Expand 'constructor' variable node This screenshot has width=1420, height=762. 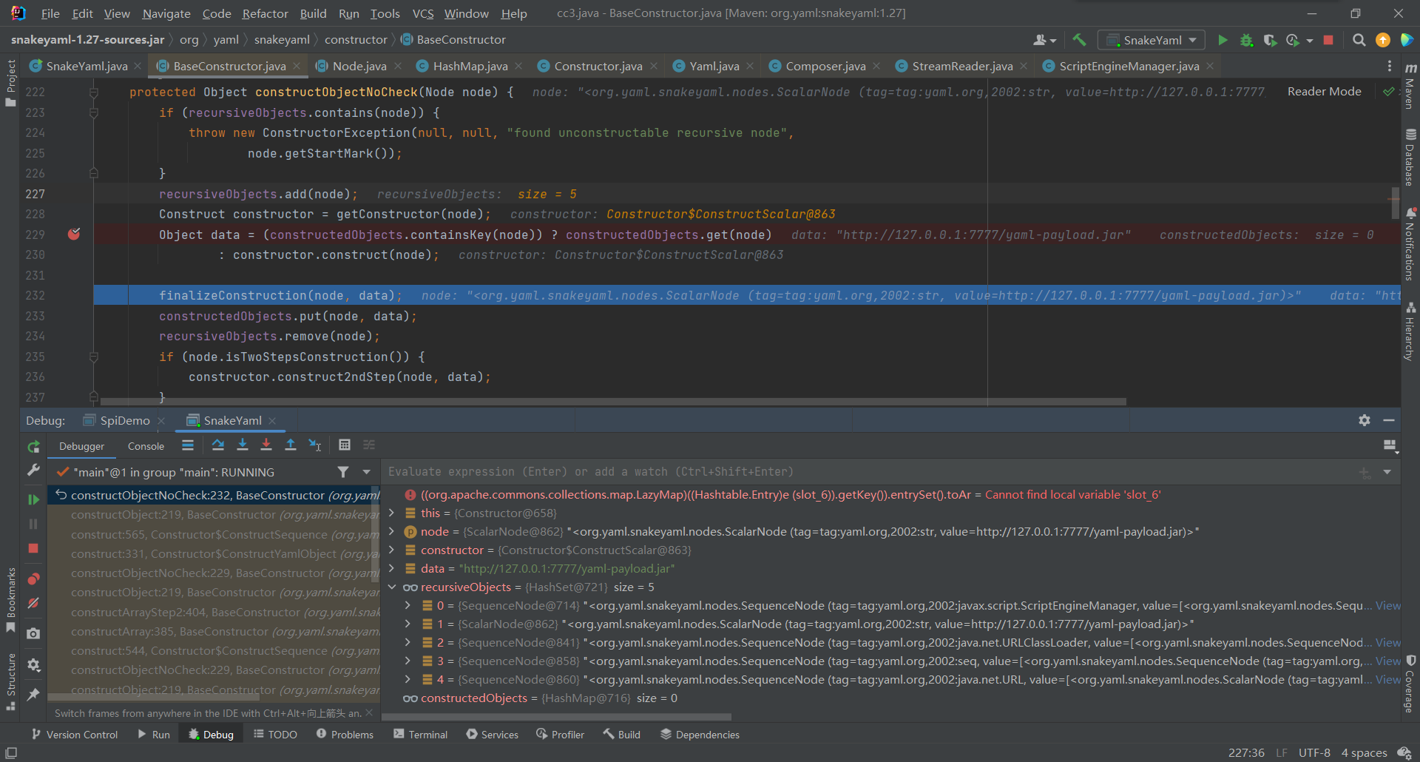click(391, 550)
